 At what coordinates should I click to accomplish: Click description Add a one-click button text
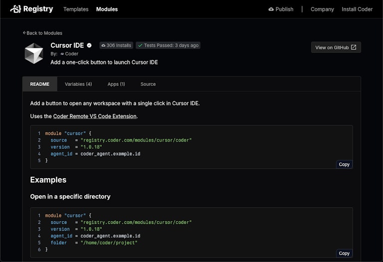(104, 62)
